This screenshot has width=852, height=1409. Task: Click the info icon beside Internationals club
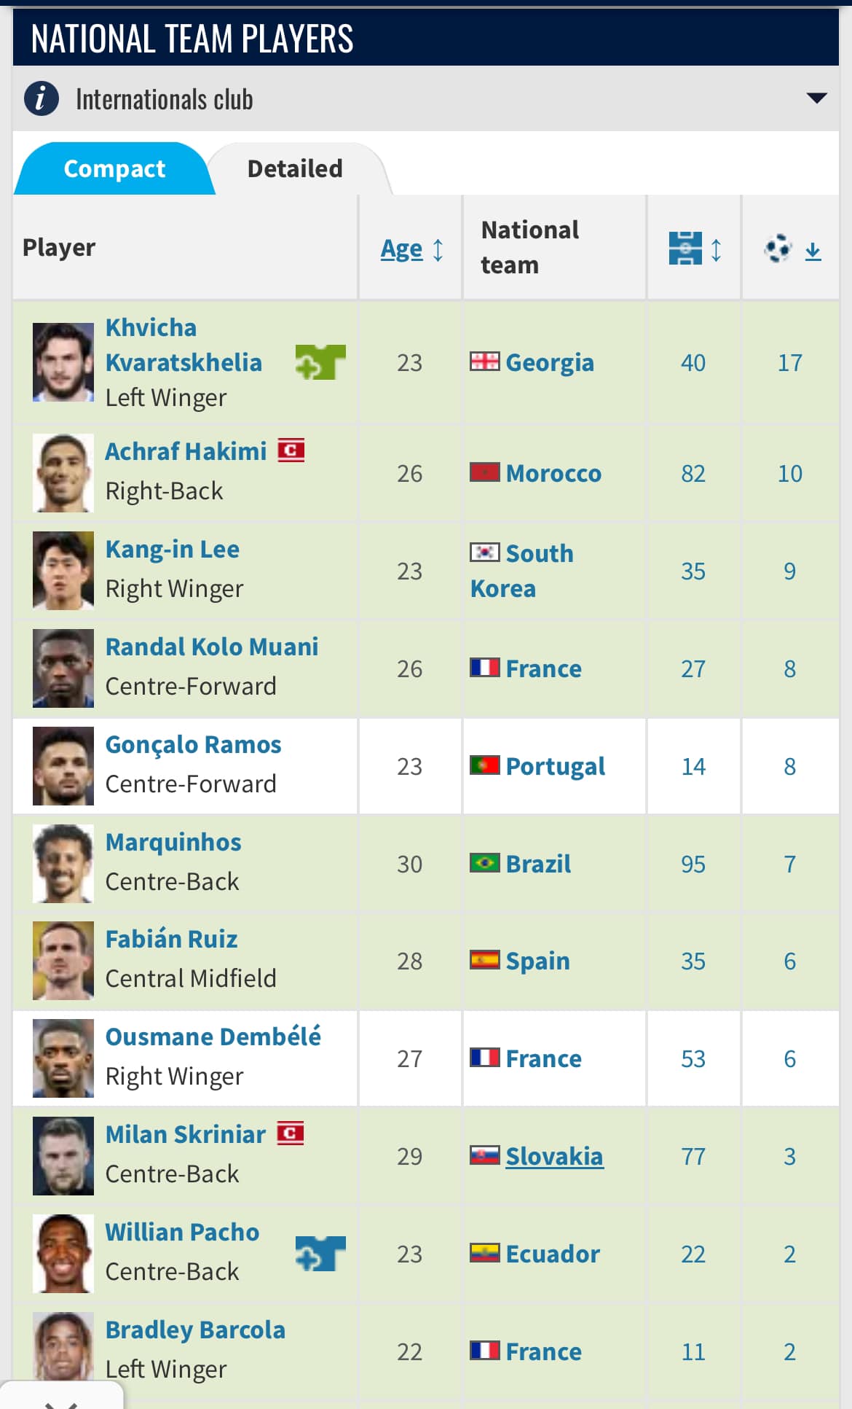42,98
